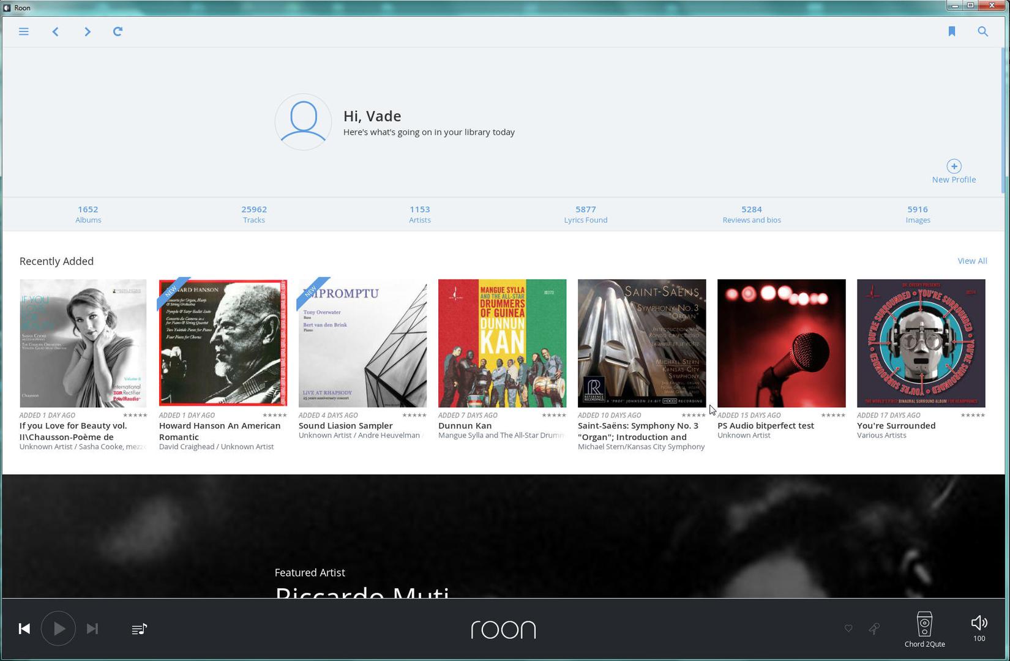The width and height of the screenshot is (1010, 661).
Task: Click the back navigation arrow
Action: tap(55, 31)
